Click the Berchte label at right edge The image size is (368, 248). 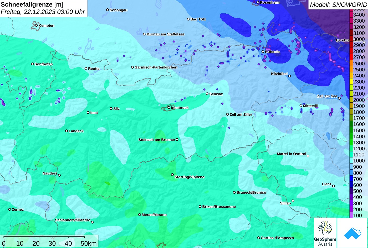click(343, 40)
